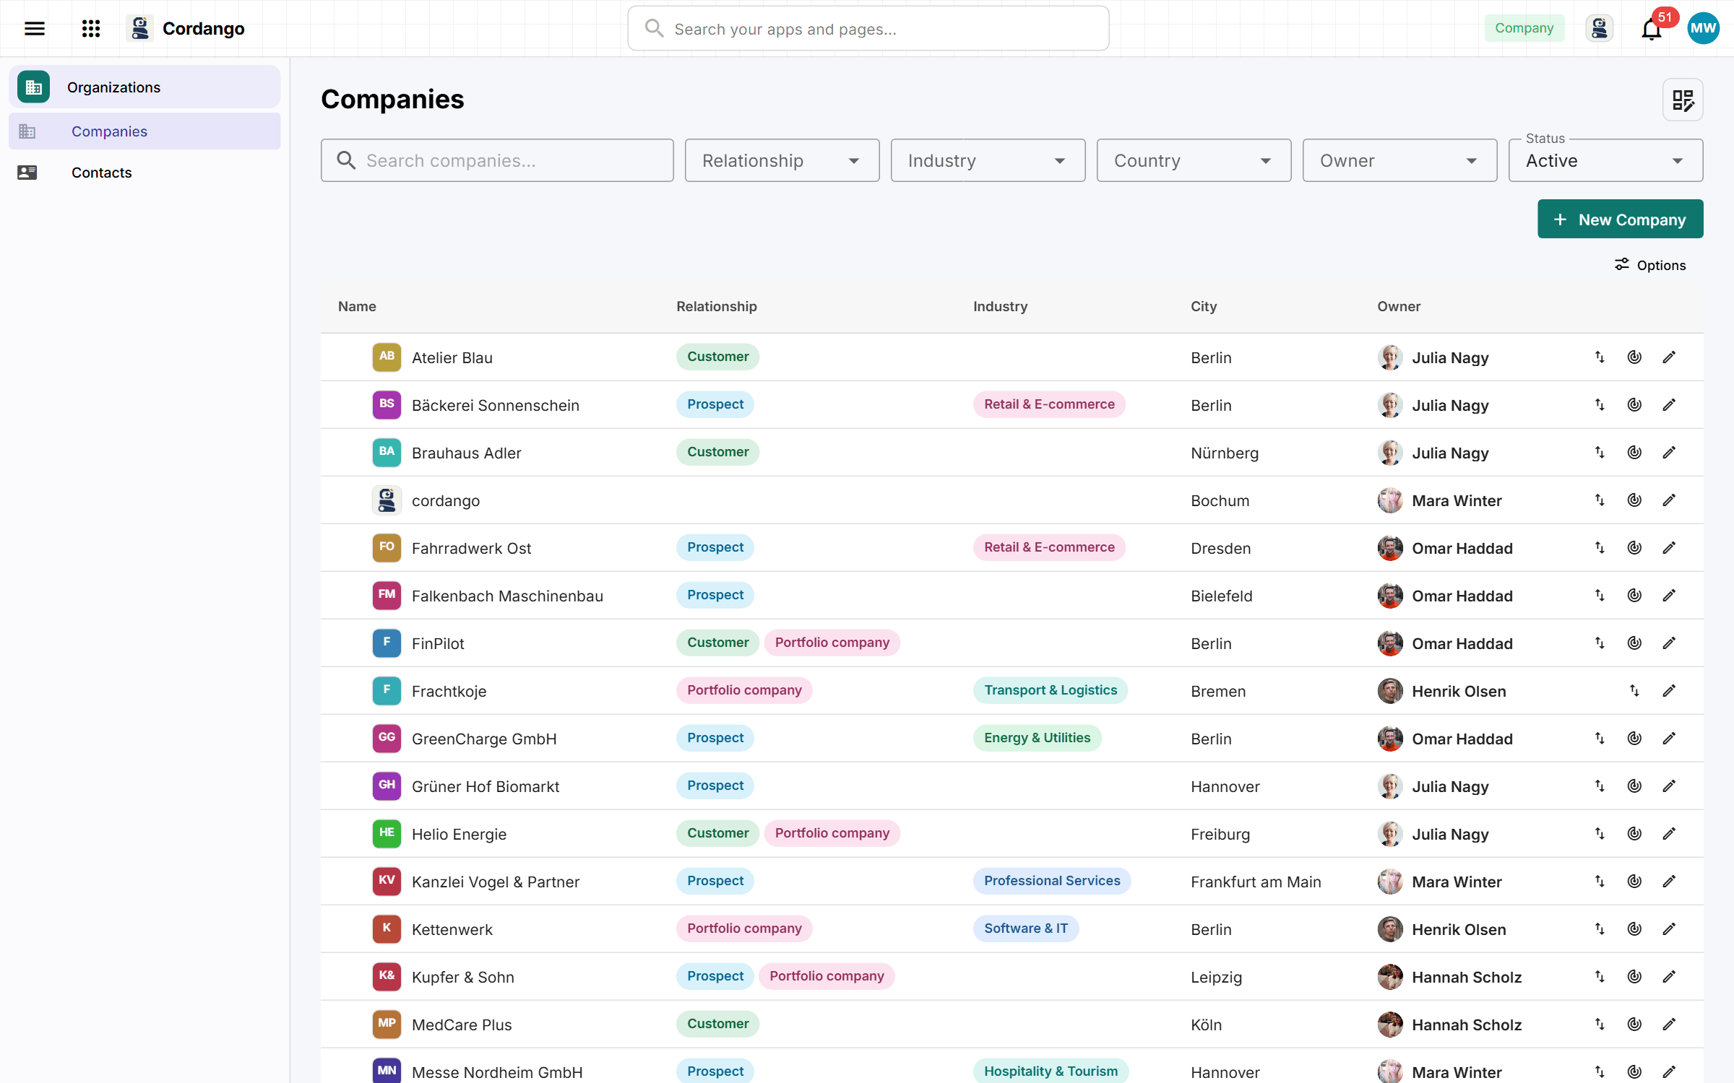Click the Search companies input field
1734x1083 pixels.
(497, 160)
